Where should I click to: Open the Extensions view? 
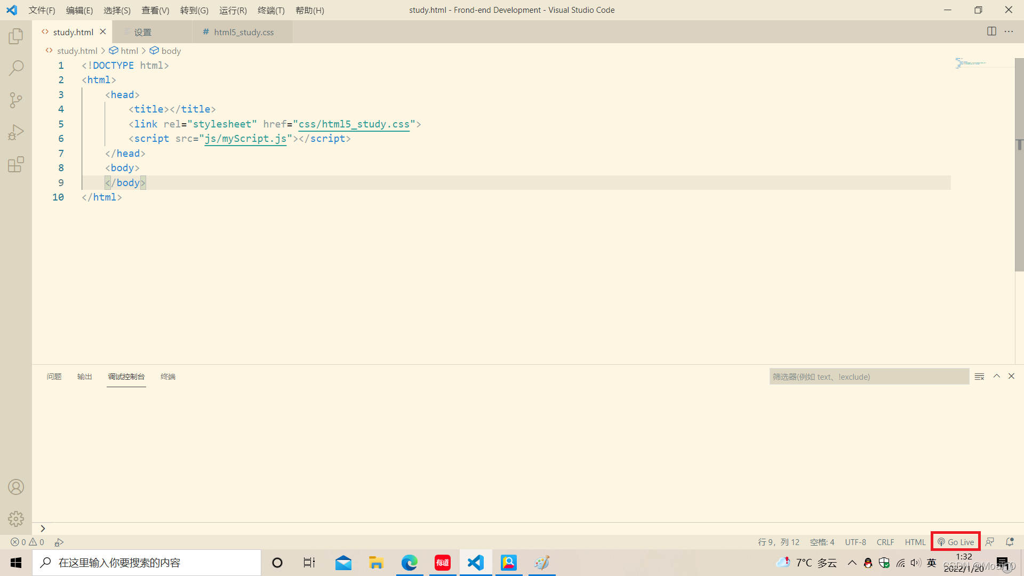coord(16,164)
